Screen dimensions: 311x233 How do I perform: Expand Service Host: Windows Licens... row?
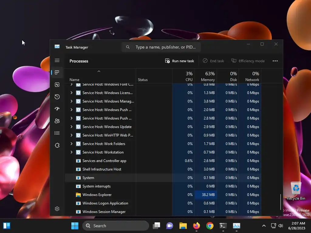[x=71, y=93]
